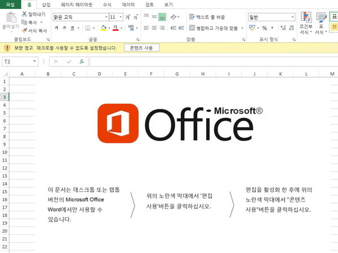Click the phonetic guide (내천) icon
This screenshot has width=338, height=253.
[x=131, y=28]
